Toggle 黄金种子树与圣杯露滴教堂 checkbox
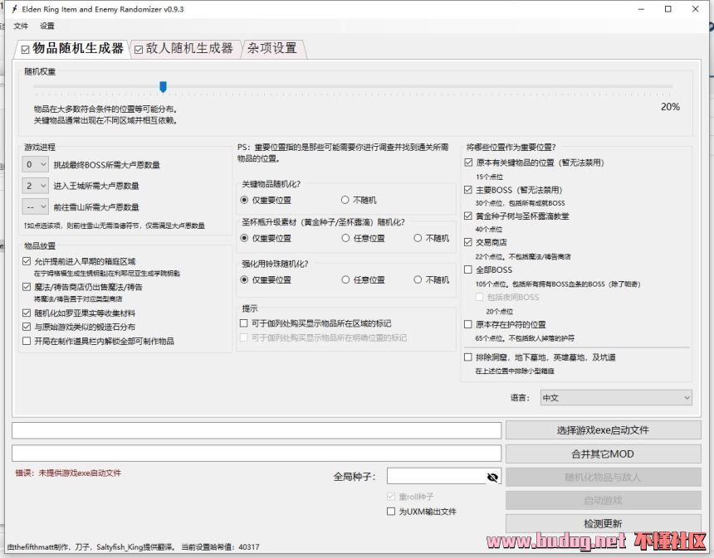The image size is (714, 558). (468, 216)
